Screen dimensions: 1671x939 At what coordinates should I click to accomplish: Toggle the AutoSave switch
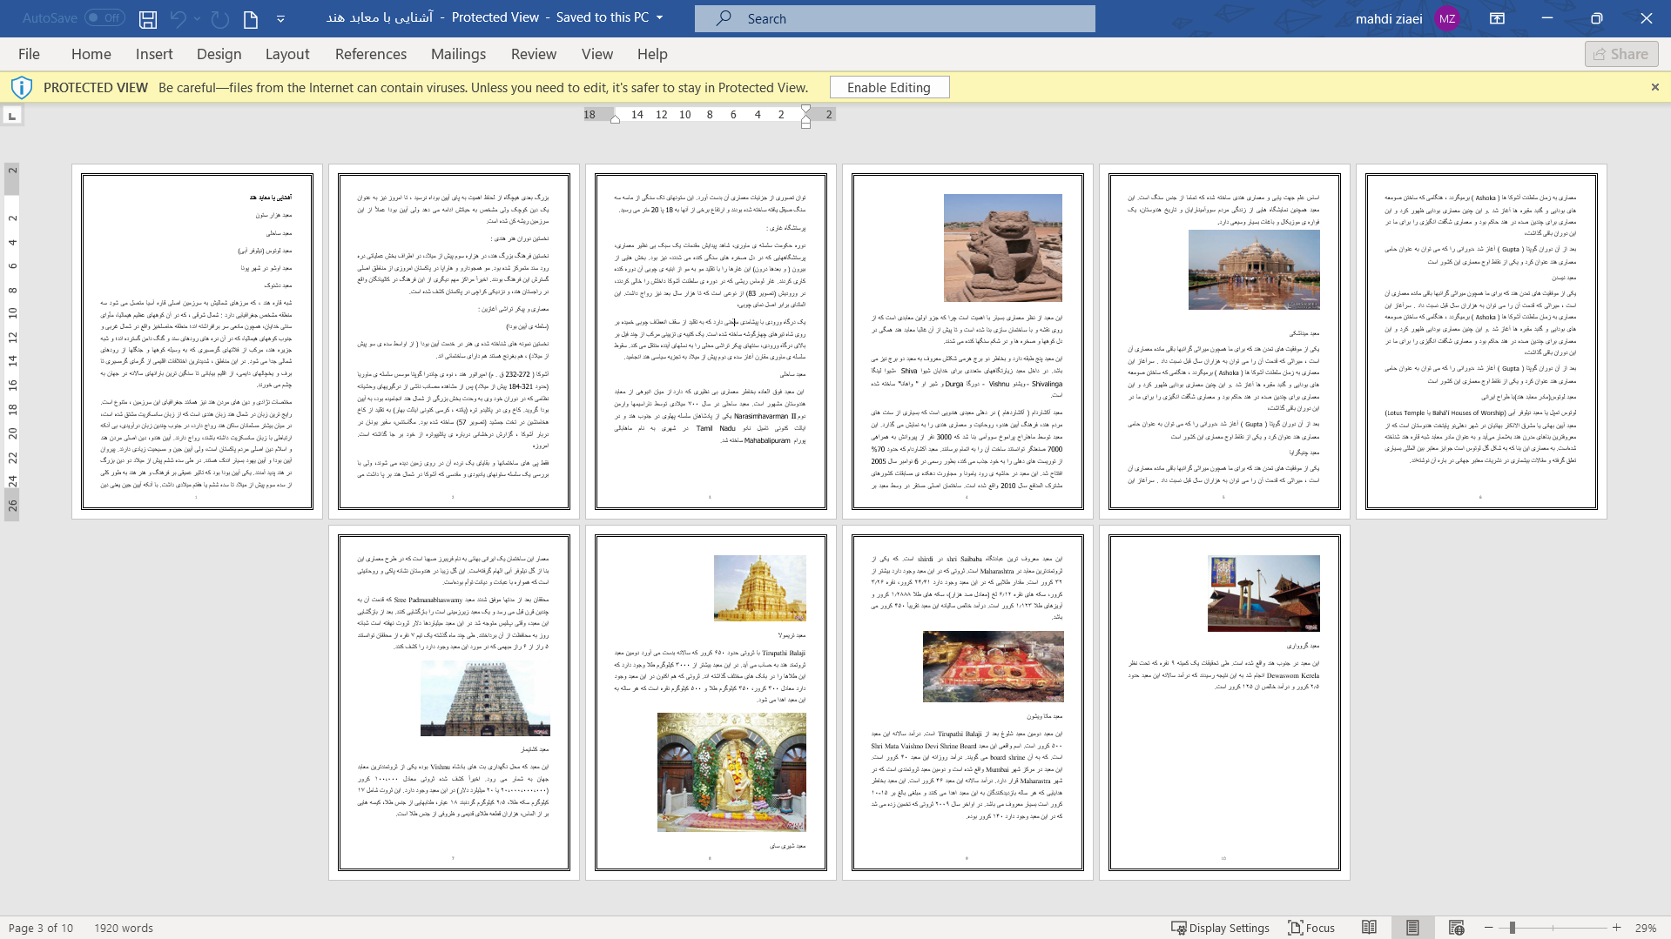coord(104,17)
